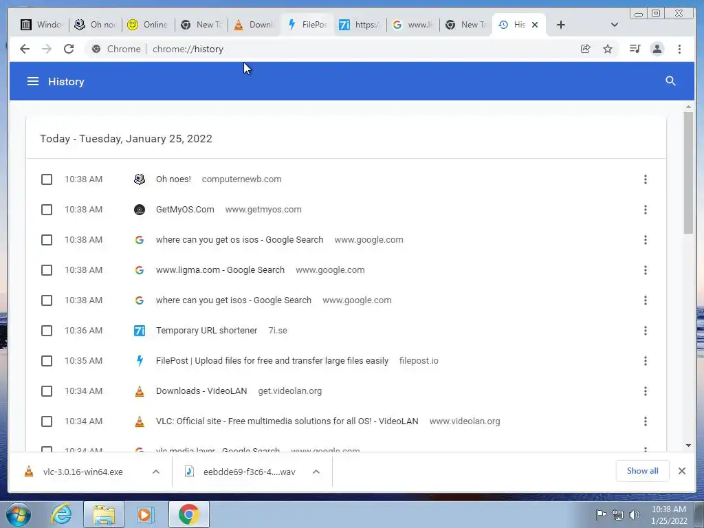Click the volume icon in system tray
Screen dimensions: 704x528
pyautogui.click(x=635, y=515)
